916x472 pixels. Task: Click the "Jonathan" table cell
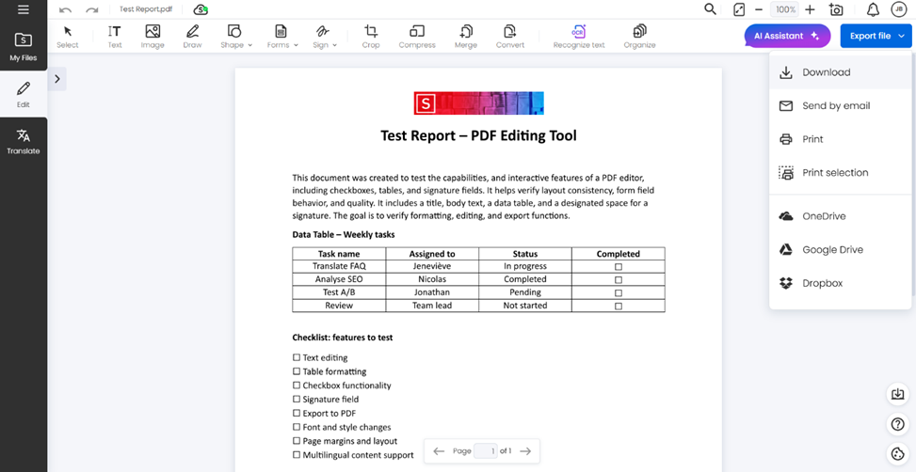tap(432, 292)
